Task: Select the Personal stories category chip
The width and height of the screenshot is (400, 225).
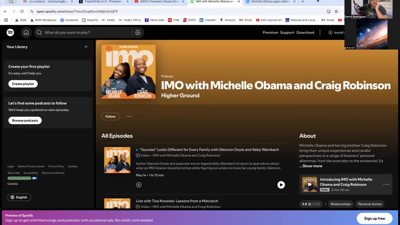Action: [370, 204]
